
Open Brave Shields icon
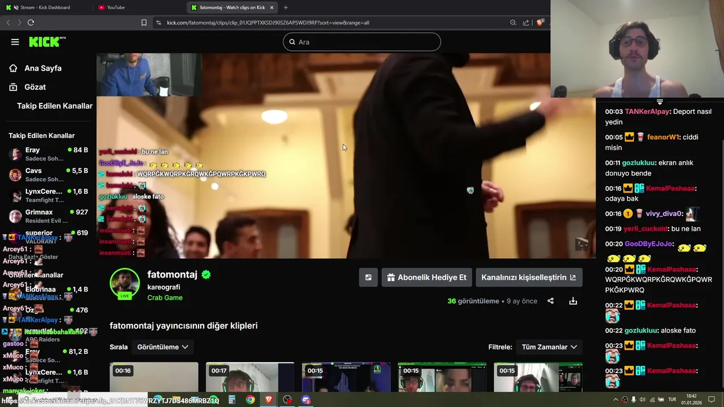(x=540, y=23)
